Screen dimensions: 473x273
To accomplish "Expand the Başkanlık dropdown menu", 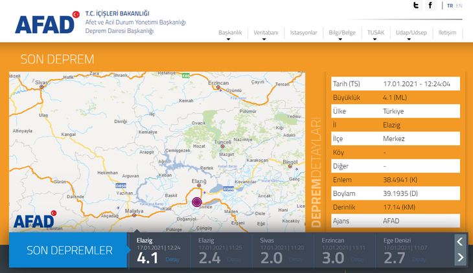I will tap(229, 32).
